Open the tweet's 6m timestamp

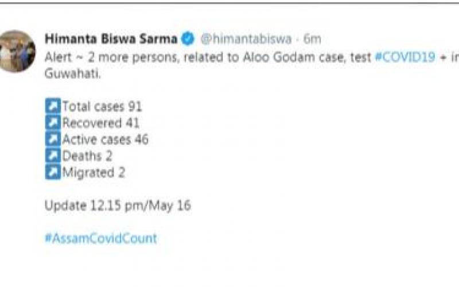pyautogui.click(x=312, y=39)
